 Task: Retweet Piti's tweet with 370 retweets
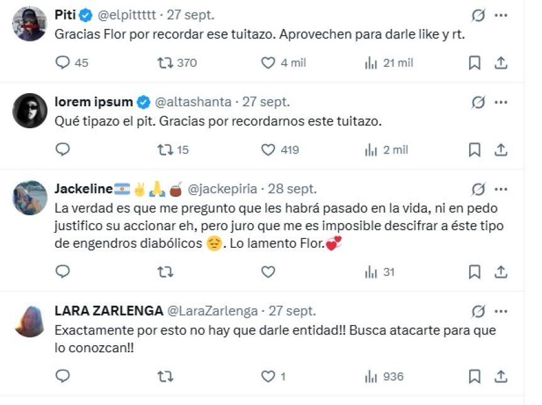(x=165, y=62)
